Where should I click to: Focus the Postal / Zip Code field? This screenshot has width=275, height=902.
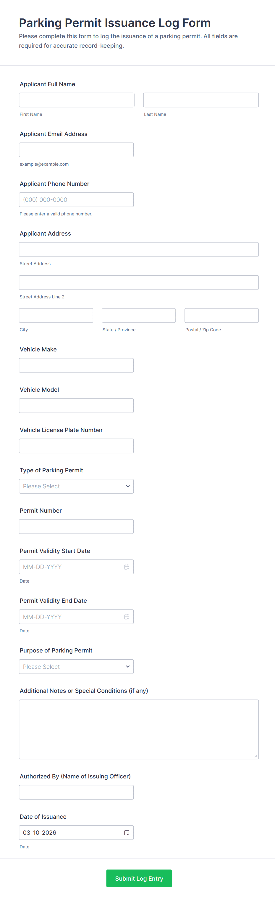pos(221,316)
